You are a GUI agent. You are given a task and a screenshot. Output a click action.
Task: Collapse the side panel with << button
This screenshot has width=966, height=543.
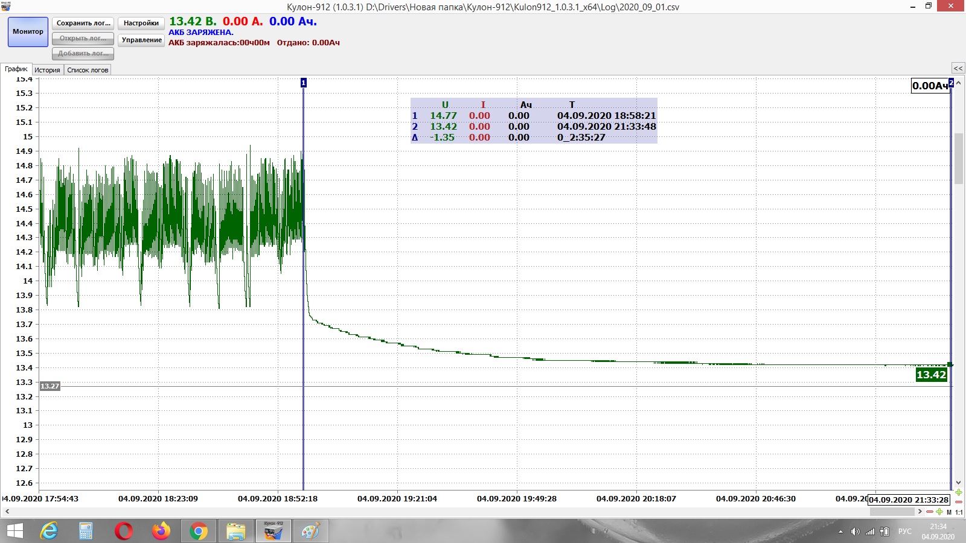pos(958,68)
